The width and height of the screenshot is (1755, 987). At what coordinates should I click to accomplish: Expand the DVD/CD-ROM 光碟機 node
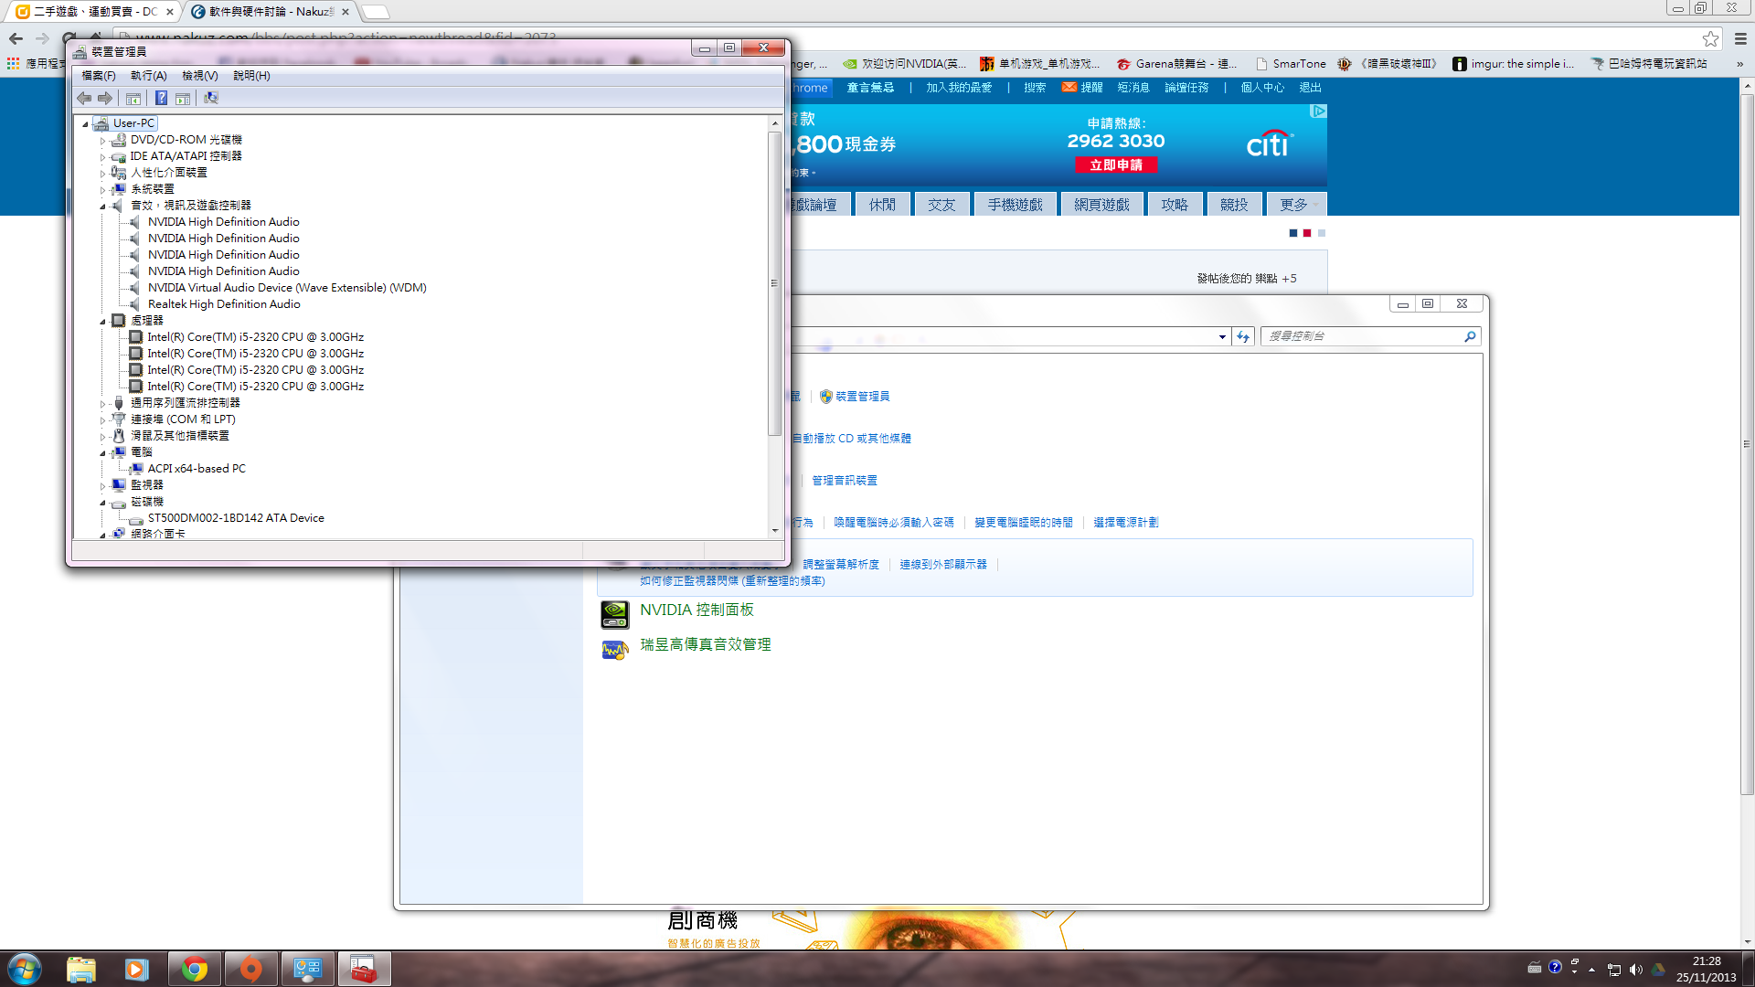(102, 141)
